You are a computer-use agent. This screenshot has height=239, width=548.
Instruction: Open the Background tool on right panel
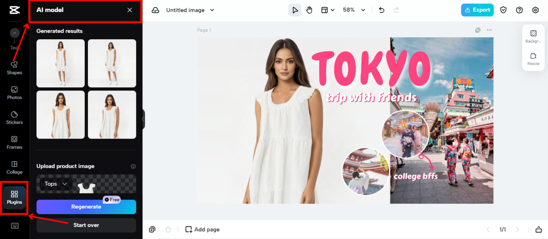533,36
